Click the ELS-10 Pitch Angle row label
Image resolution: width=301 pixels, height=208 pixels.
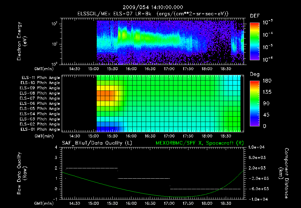[x=40, y=83]
